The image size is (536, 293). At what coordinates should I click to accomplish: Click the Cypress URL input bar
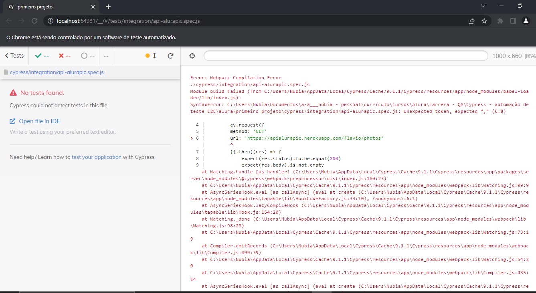(x=346, y=56)
